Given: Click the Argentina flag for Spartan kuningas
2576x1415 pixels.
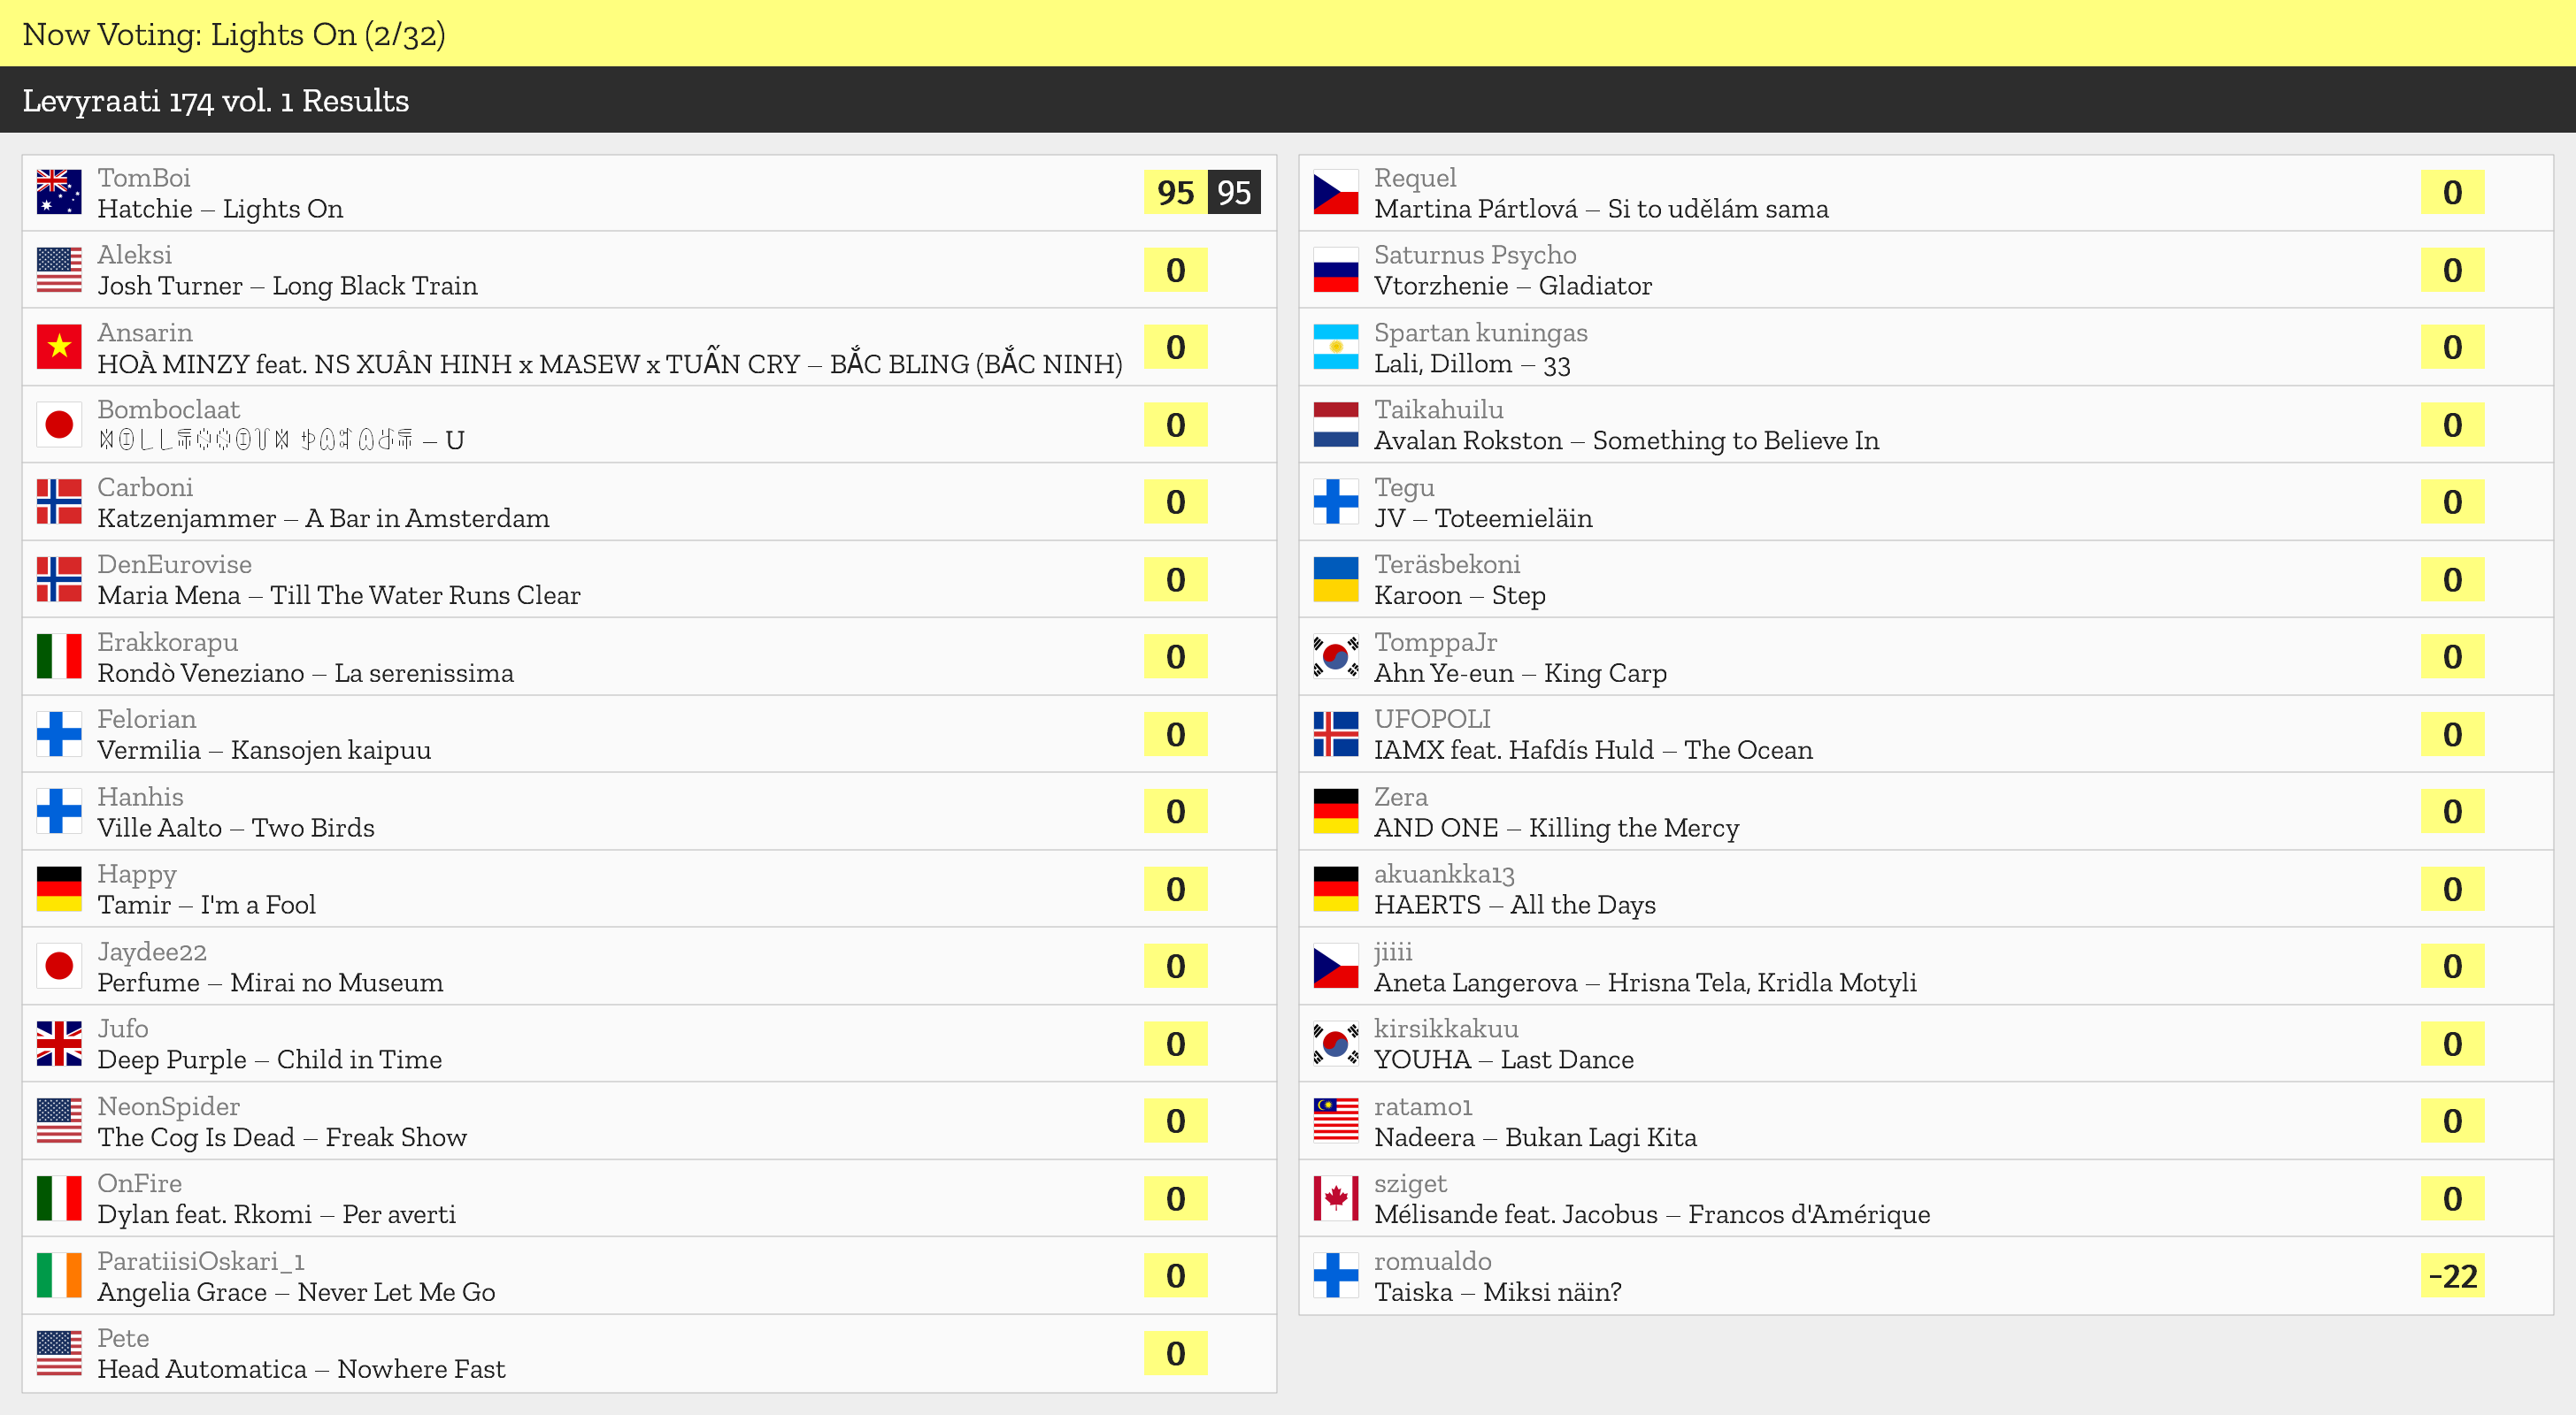Looking at the screenshot, I should tap(1335, 347).
